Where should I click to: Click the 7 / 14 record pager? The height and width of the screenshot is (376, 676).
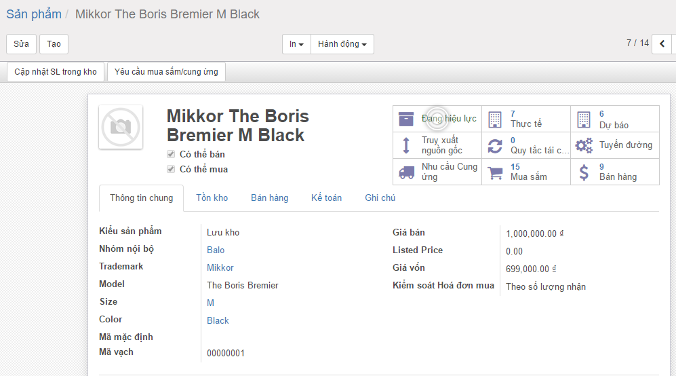coord(637,43)
